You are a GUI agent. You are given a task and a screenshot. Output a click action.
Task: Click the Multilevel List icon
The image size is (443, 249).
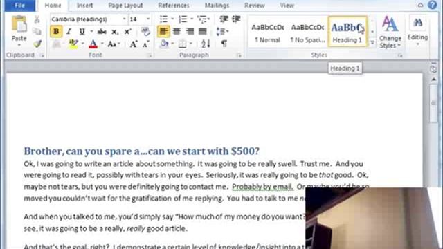[x=202, y=19]
